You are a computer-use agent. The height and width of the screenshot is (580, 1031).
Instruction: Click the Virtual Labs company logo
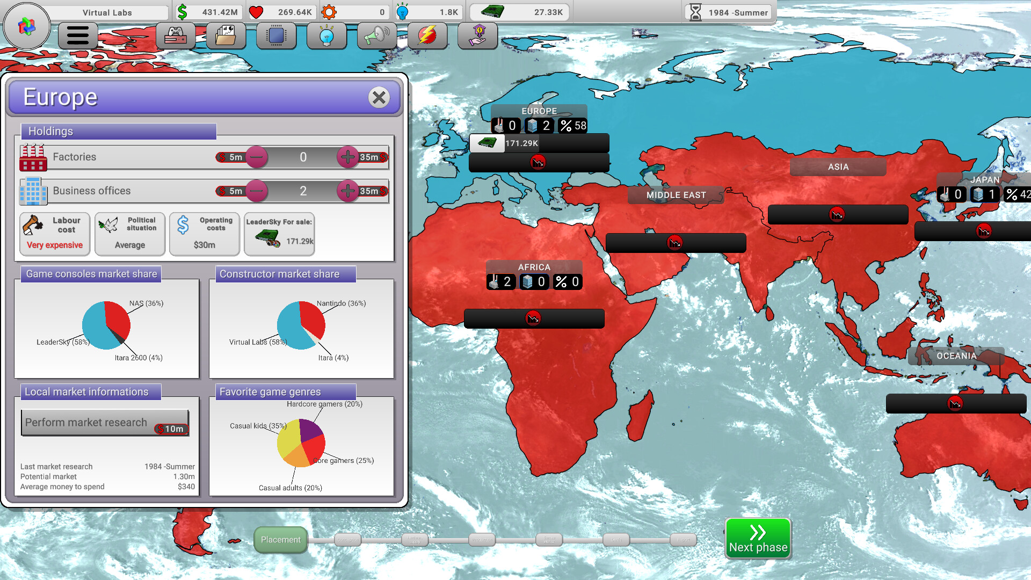(26, 26)
